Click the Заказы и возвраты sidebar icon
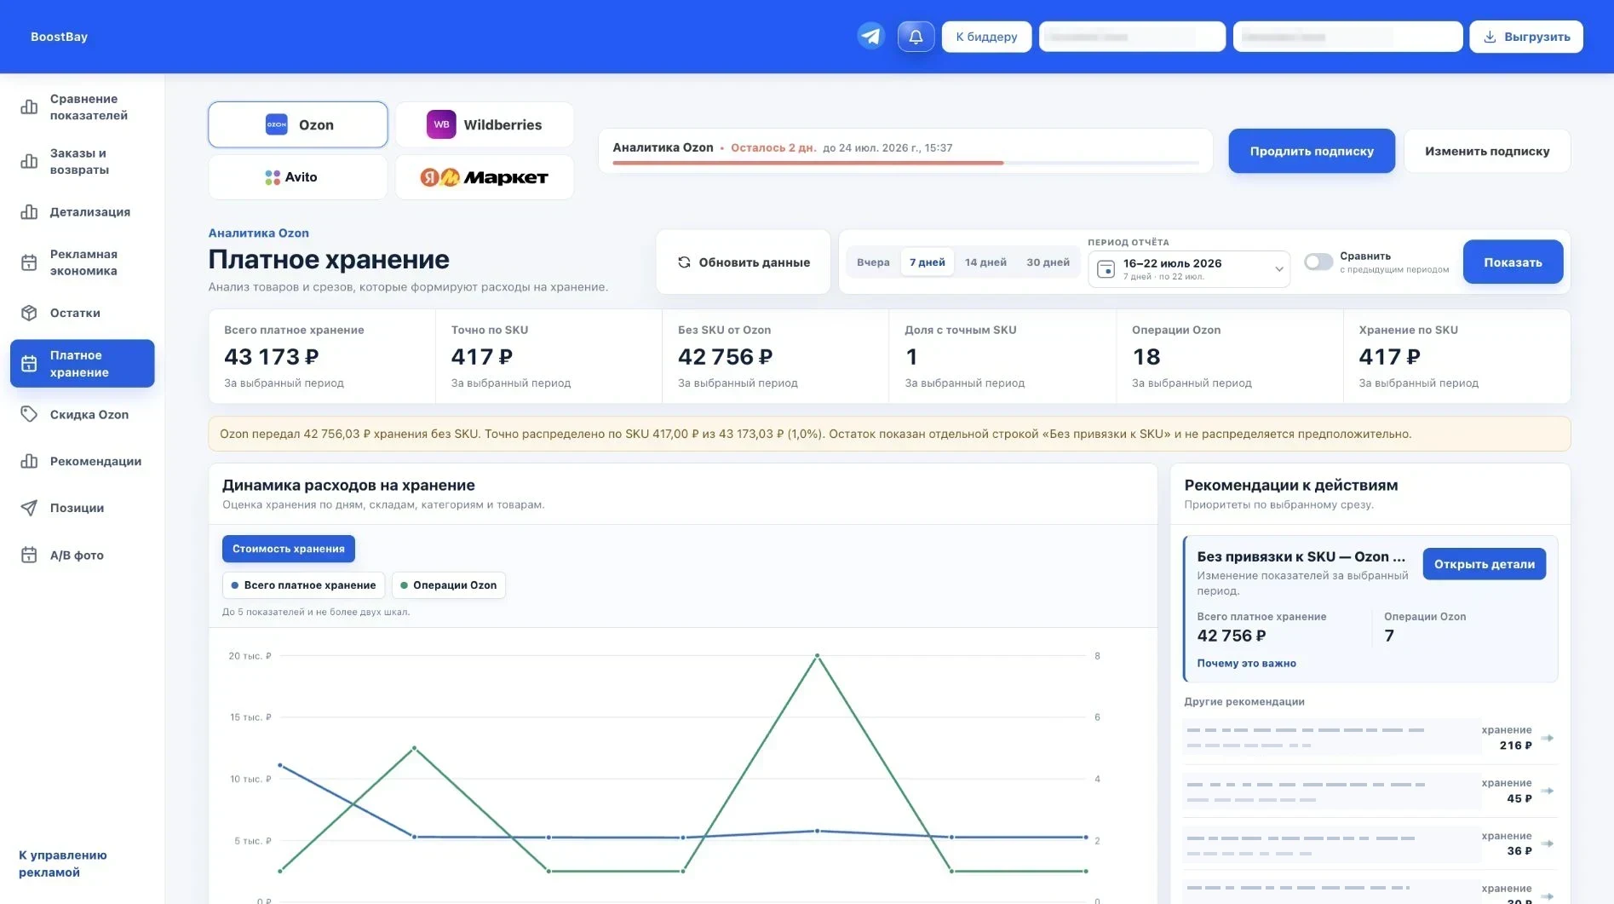Screen dimensions: 1614x904 pyautogui.click(x=29, y=162)
